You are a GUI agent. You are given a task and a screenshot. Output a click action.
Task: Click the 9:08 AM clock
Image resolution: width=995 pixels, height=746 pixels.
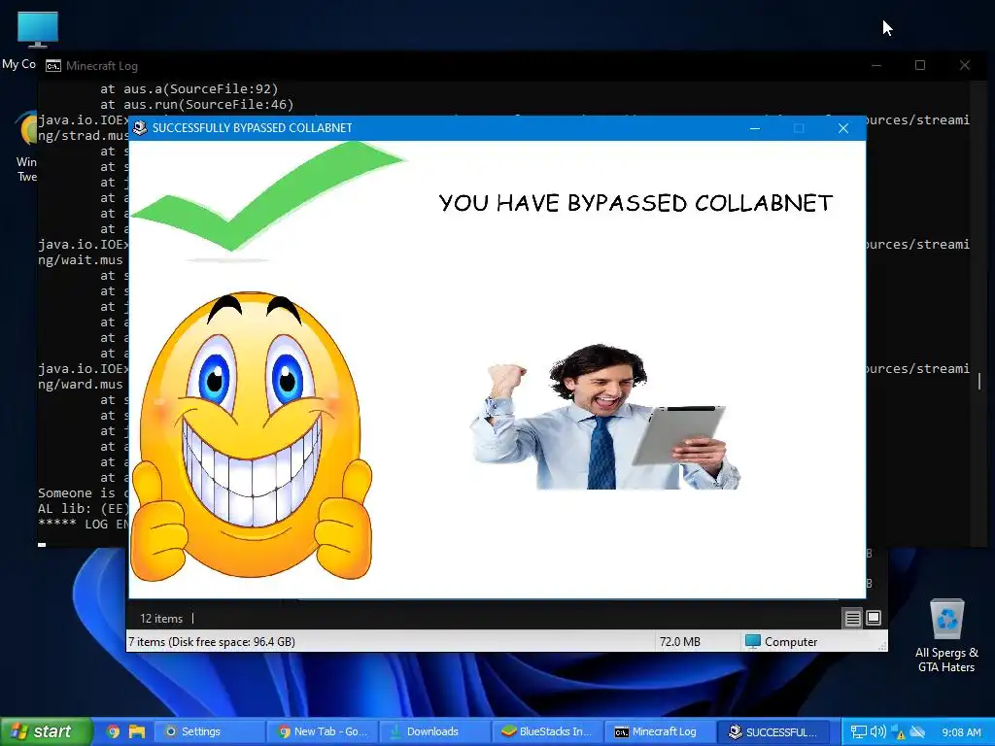961,732
